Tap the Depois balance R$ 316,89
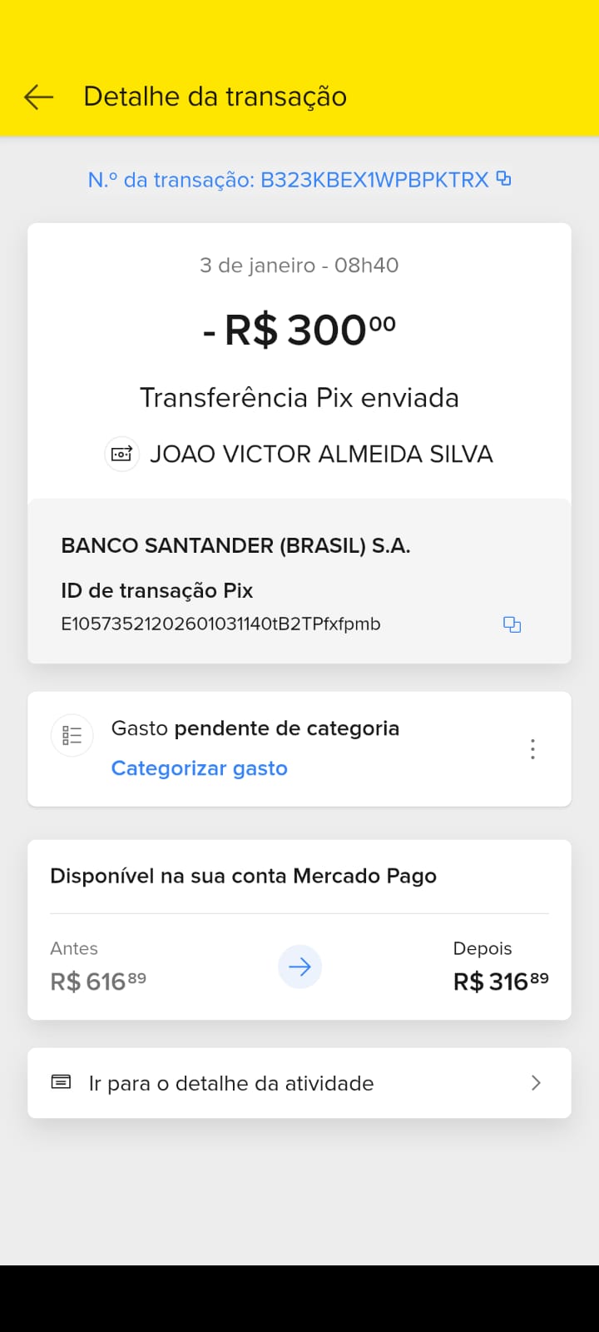Screen dimensions: 599x1332 coord(500,982)
